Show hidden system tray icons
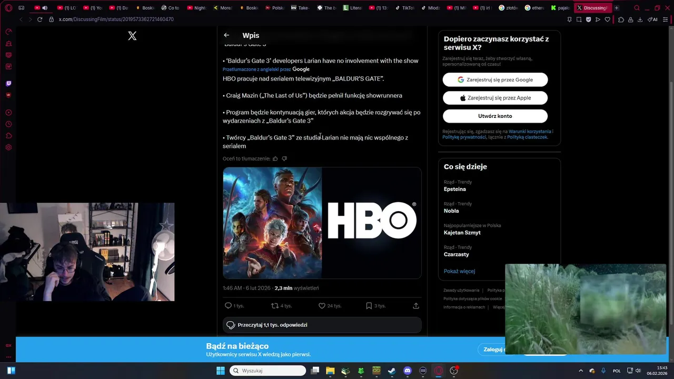This screenshot has height=379, width=674. [581, 371]
